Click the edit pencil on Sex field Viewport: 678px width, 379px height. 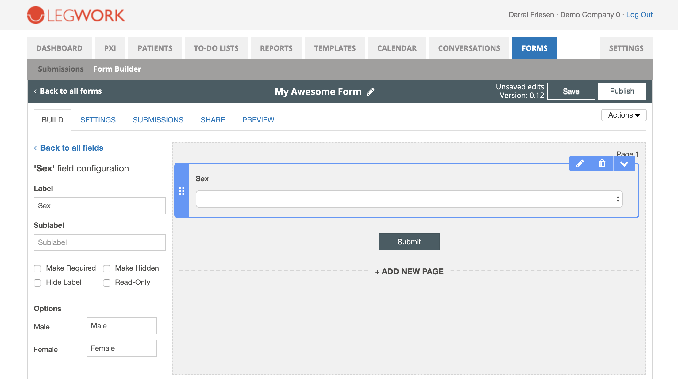tap(580, 164)
